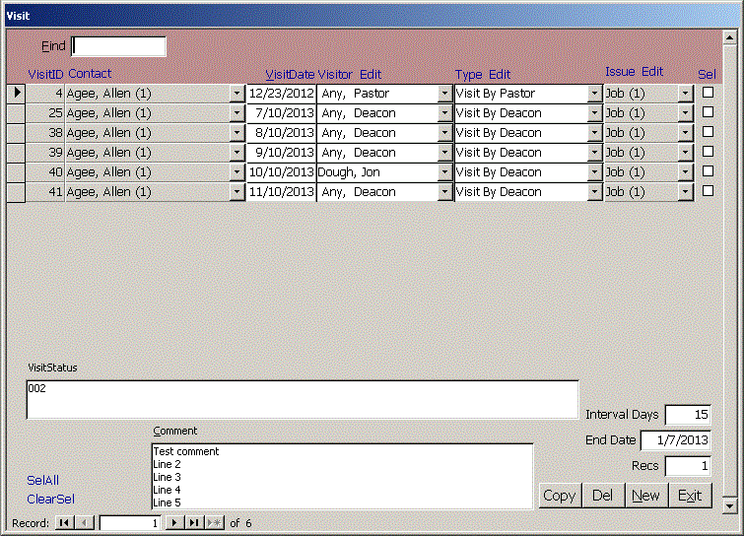Check the Sel box for VisitID 4

pyautogui.click(x=708, y=93)
